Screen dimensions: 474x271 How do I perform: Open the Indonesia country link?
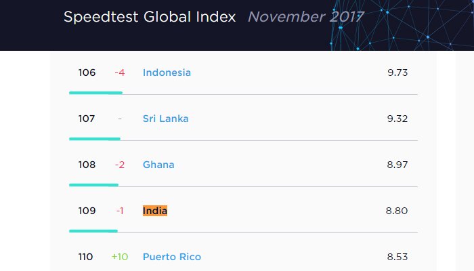pyautogui.click(x=167, y=72)
